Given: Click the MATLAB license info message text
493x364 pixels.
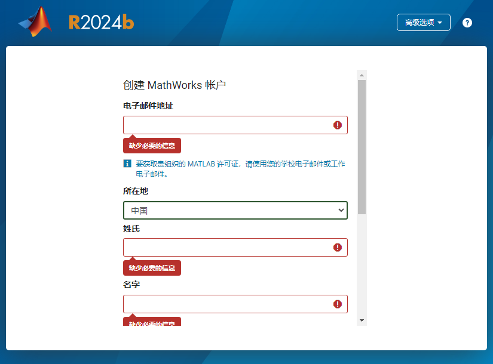Looking at the screenshot, I should click(x=241, y=169).
